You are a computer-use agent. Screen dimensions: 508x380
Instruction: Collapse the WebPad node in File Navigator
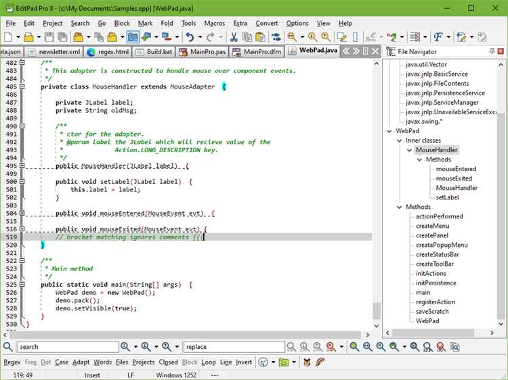[389, 131]
